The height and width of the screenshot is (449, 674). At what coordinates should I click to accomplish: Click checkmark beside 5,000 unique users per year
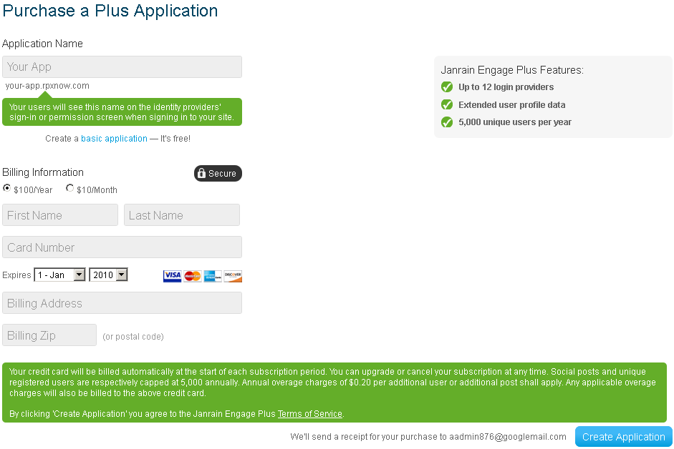[447, 122]
